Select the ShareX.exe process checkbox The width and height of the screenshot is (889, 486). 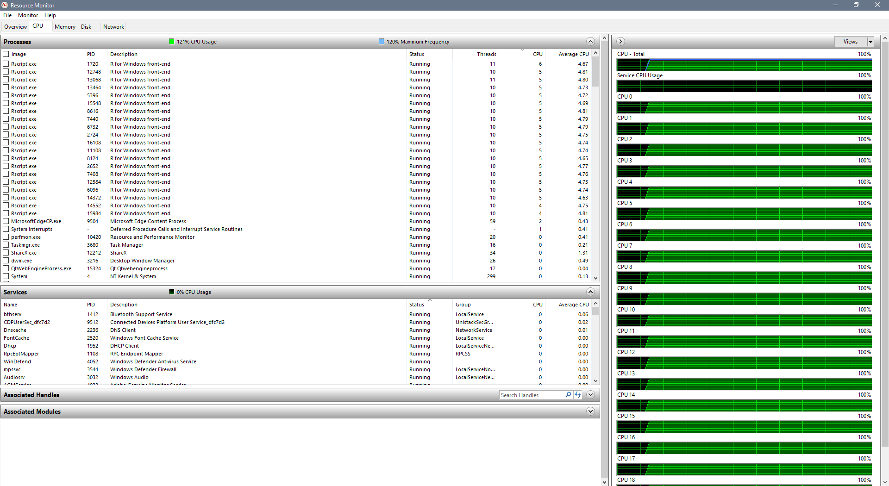coord(6,253)
